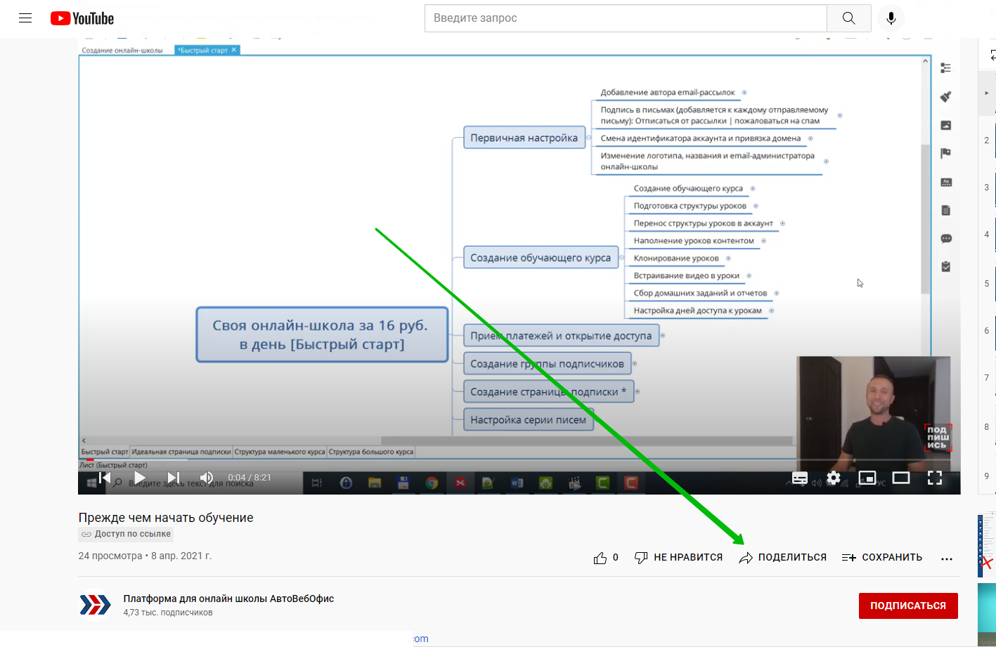Start voice search with the microphone
The height and width of the screenshot is (647, 996).
coord(891,18)
